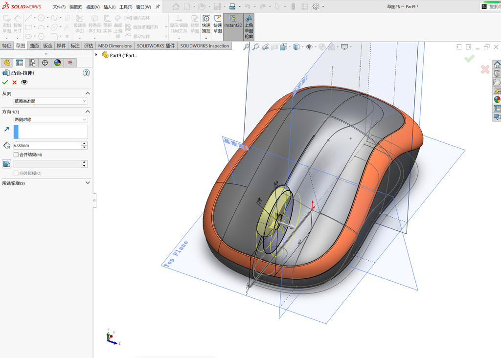Switch to the 曲面 ribbon tab
Screen dimensions: 501x358
(x=34, y=45)
